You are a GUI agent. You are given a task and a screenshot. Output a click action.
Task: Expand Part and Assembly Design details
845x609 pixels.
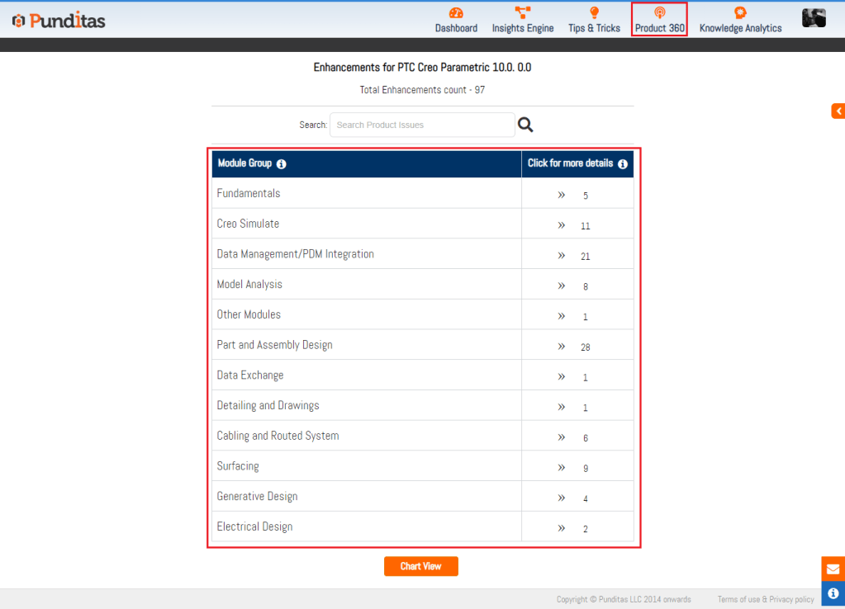point(562,346)
